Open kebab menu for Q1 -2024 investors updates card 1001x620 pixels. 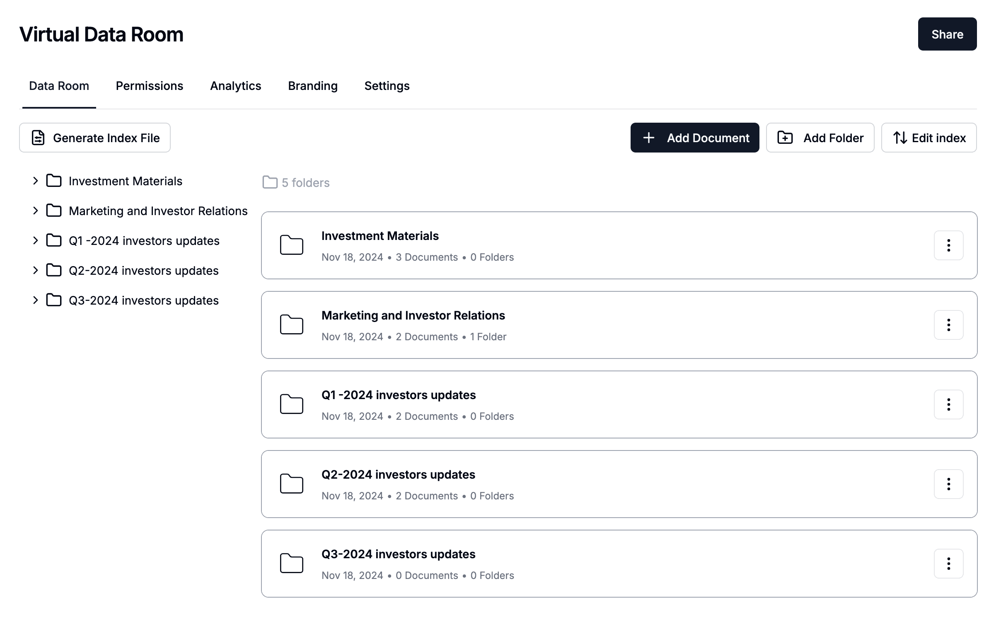coord(948,404)
